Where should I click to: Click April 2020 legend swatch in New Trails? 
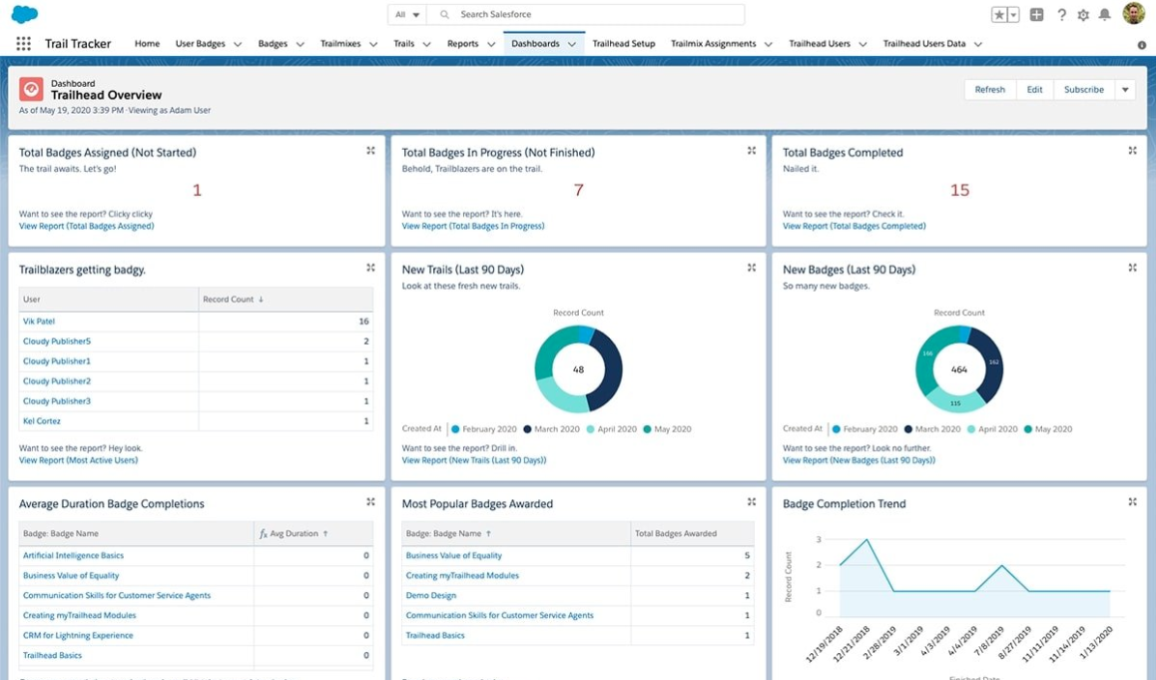pos(591,429)
